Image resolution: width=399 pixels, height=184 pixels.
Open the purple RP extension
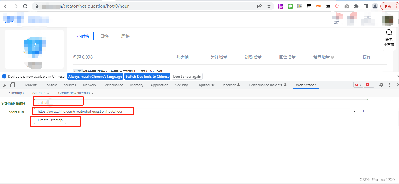281,6
